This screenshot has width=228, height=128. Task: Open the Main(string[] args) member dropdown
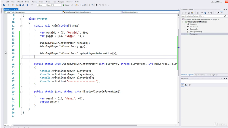point(150,12)
